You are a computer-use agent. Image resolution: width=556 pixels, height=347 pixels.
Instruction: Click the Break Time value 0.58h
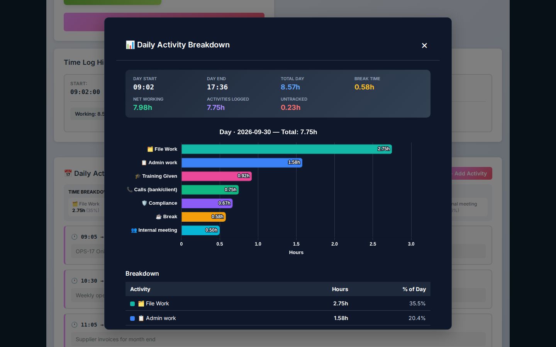tap(364, 87)
